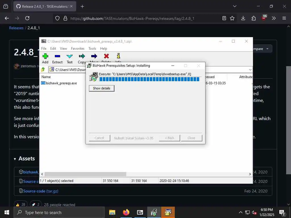Image resolution: width=291 pixels, height=218 pixels.
Task: Click the Extract toolbar icon in 7-Zip
Action: (57, 58)
